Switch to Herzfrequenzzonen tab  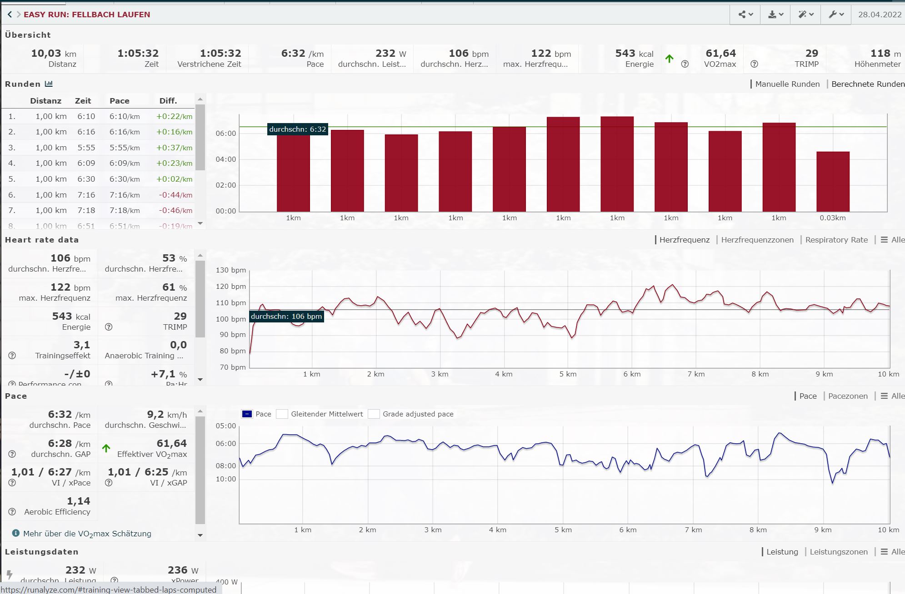point(757,240)
